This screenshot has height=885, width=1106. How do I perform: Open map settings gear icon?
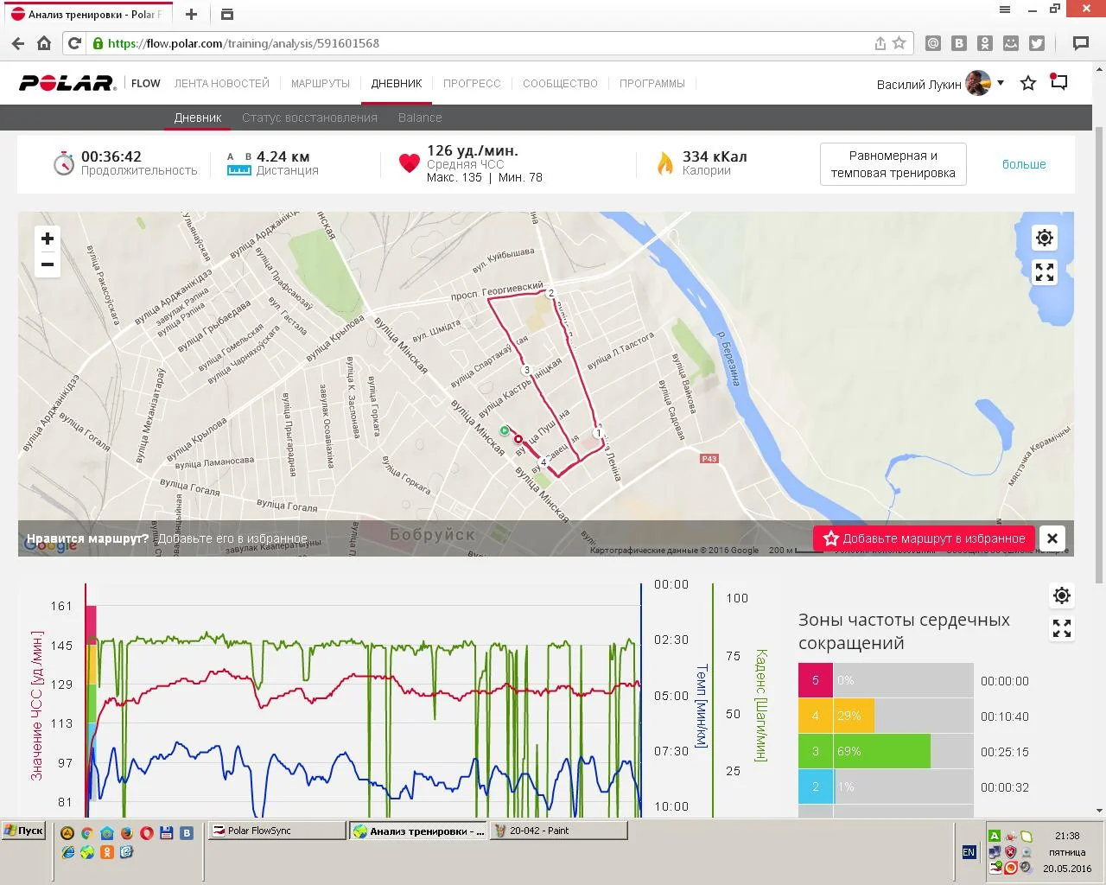click(1045, 238)
